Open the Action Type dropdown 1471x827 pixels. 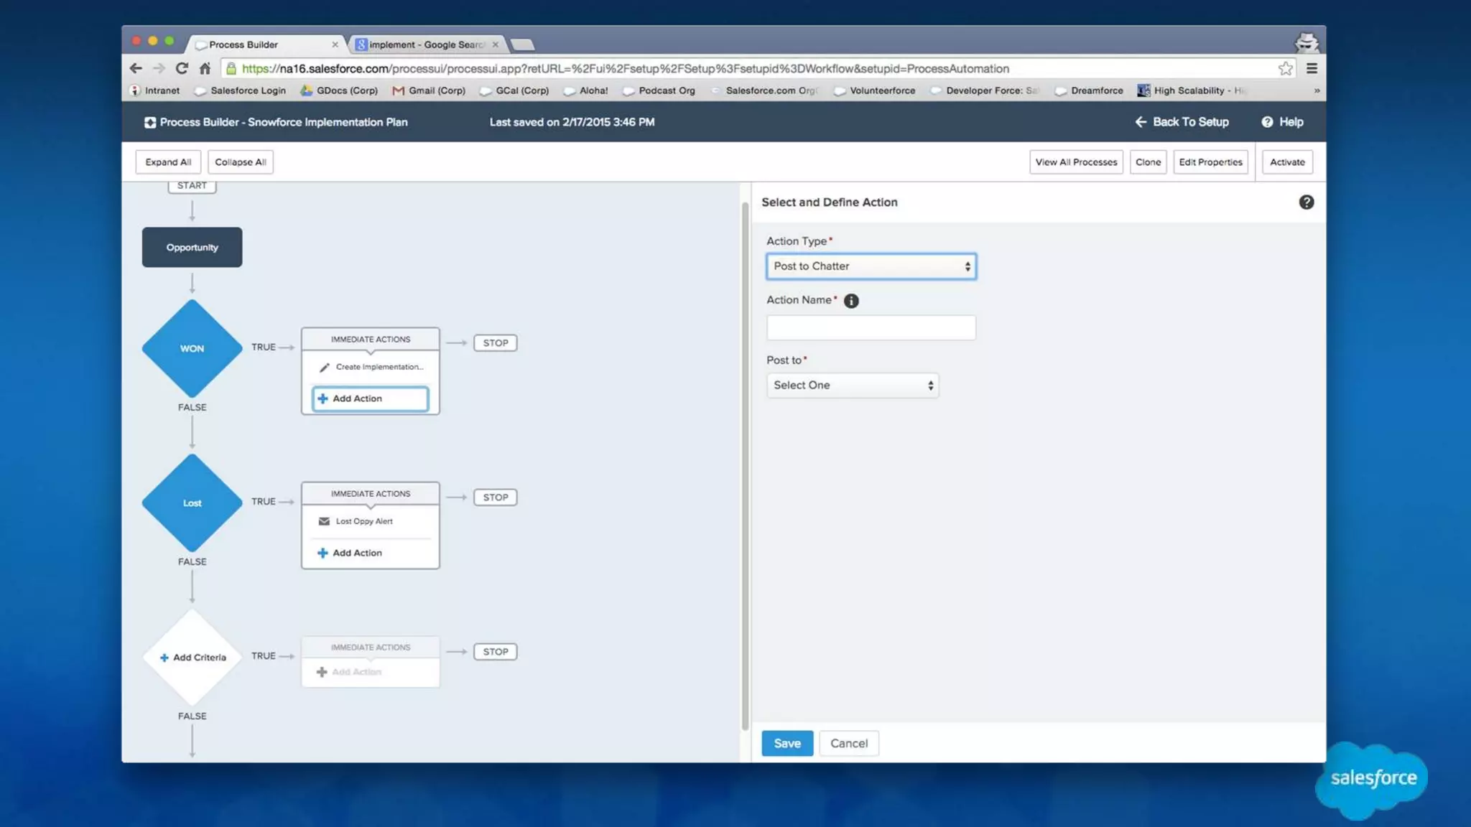pos(871,266)
